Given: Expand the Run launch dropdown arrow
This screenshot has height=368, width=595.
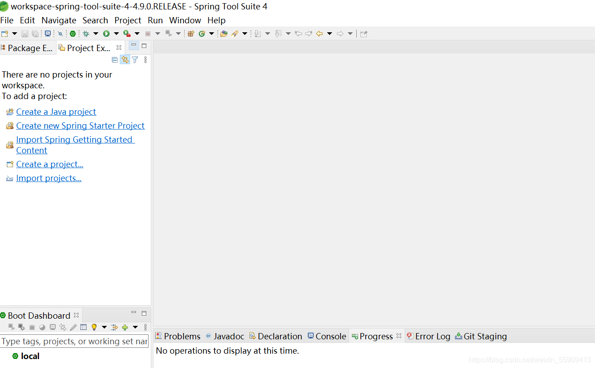Looking at the screenshot, I should [116, 34].
